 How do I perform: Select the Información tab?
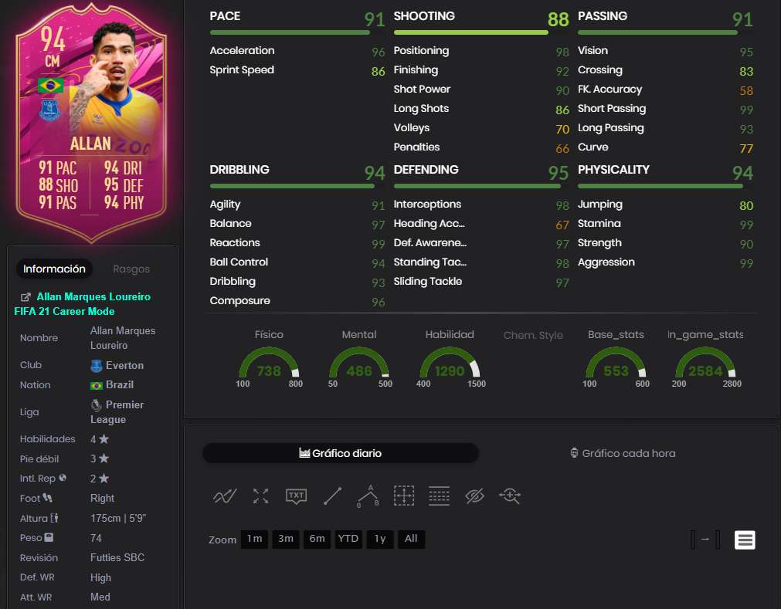click(54, 269)
